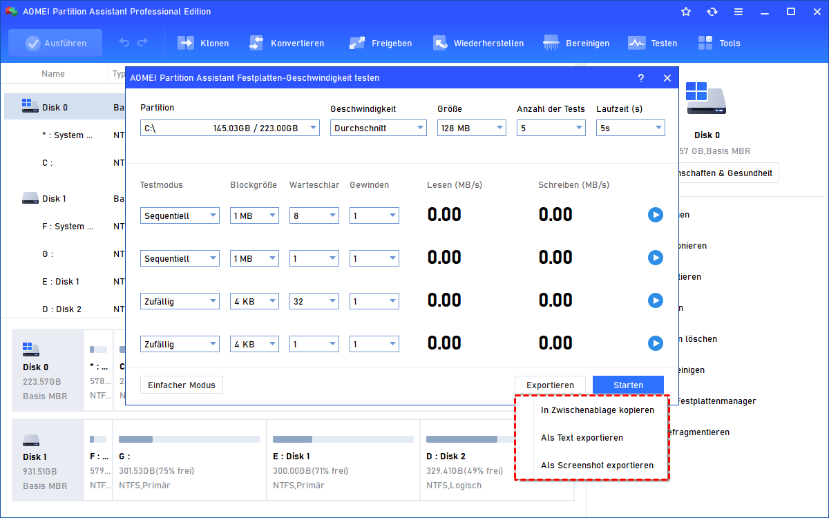
Task: Click the Starten button
Action: point(628,385)
